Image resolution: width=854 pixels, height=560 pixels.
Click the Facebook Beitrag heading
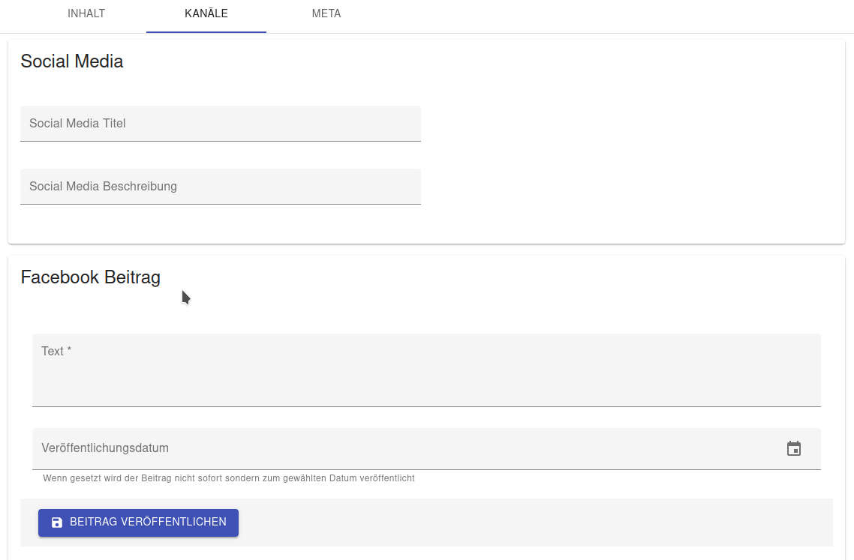[x=90, y=277]
